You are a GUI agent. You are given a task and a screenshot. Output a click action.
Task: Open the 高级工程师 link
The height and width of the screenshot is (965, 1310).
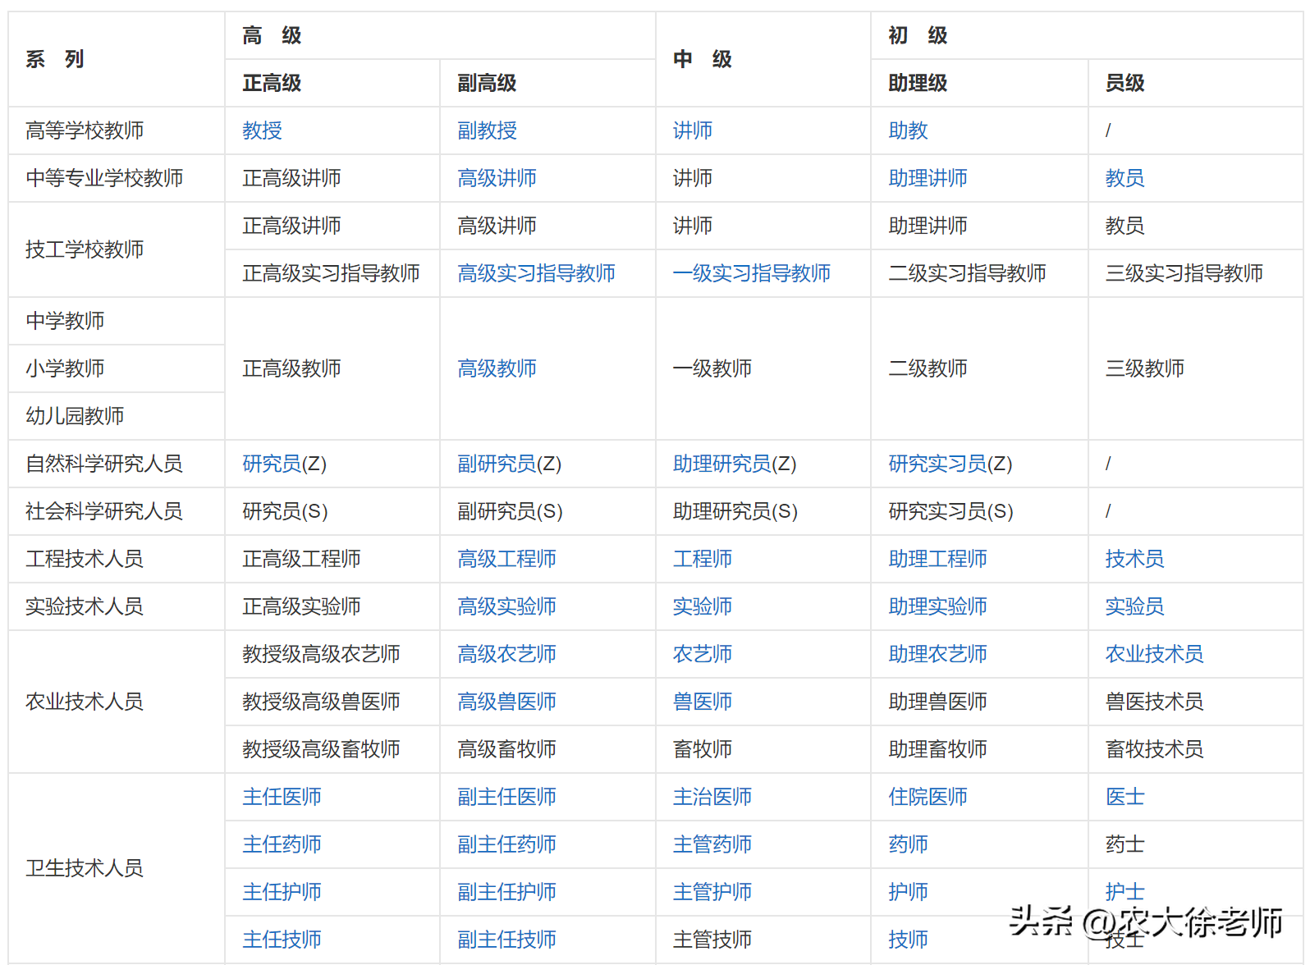(x=506, y=559)
